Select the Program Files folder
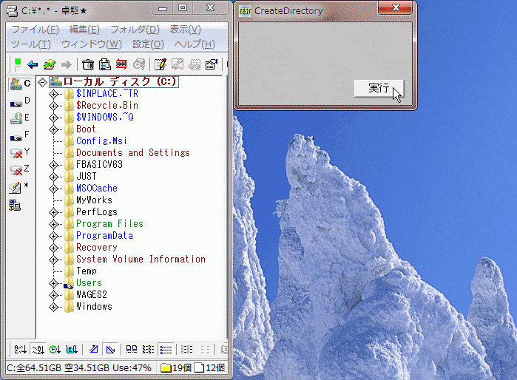The width and height of the screenshot is (517, 380). point(109,224)
